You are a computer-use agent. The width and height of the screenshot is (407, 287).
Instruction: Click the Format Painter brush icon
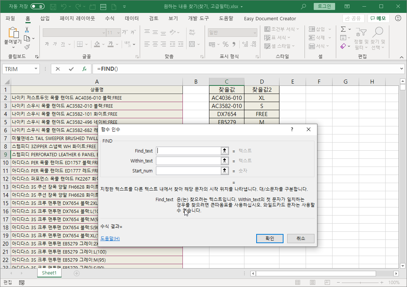(x=27, y=47)
